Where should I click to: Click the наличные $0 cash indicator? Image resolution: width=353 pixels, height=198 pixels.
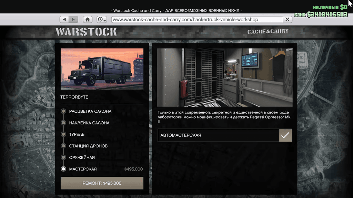click(330, 7)
